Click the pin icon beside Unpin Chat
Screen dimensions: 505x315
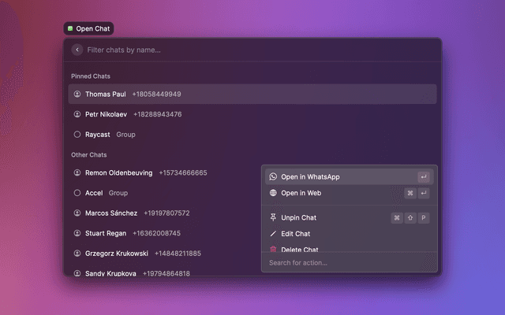coord(273,217)
